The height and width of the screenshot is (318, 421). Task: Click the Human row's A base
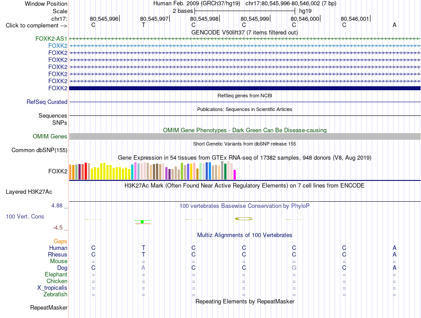tap(394, 248)
